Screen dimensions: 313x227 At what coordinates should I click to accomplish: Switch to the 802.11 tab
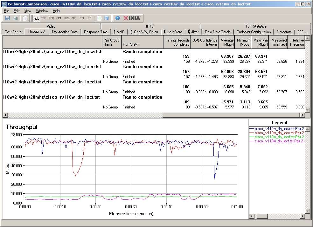pos(303,32)
